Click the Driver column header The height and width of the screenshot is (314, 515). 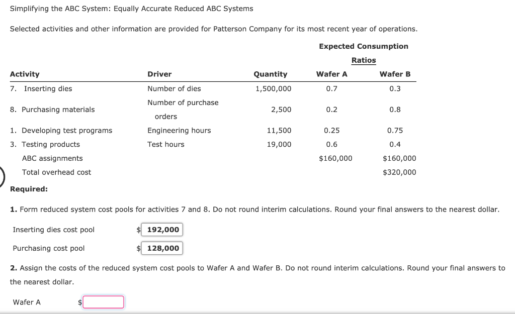159,74
